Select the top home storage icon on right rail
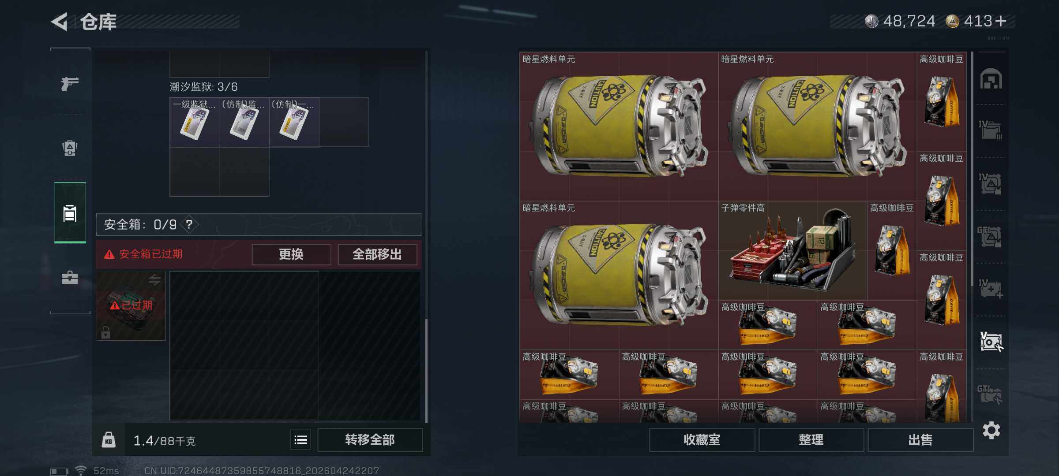1059x476 pixels. [991, 79]
